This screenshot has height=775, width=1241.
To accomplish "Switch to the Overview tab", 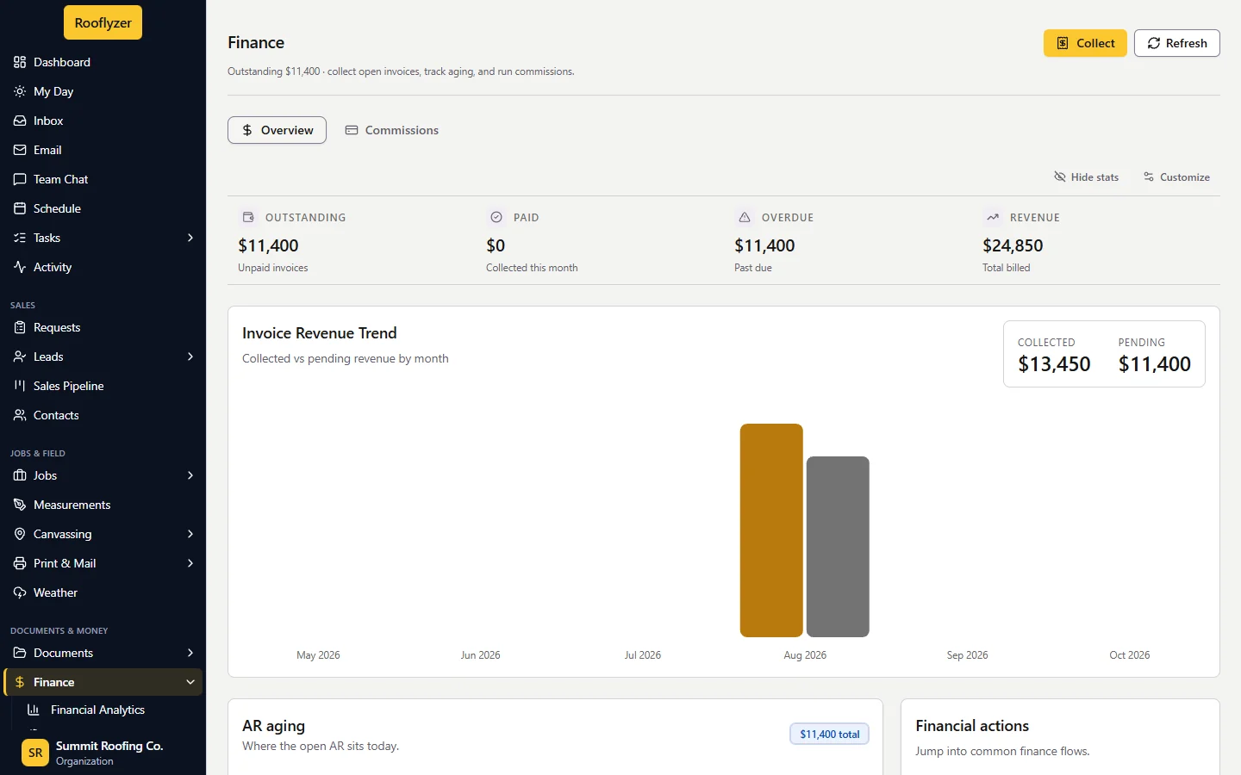I will pyautogui.click(x=277, y=130).
